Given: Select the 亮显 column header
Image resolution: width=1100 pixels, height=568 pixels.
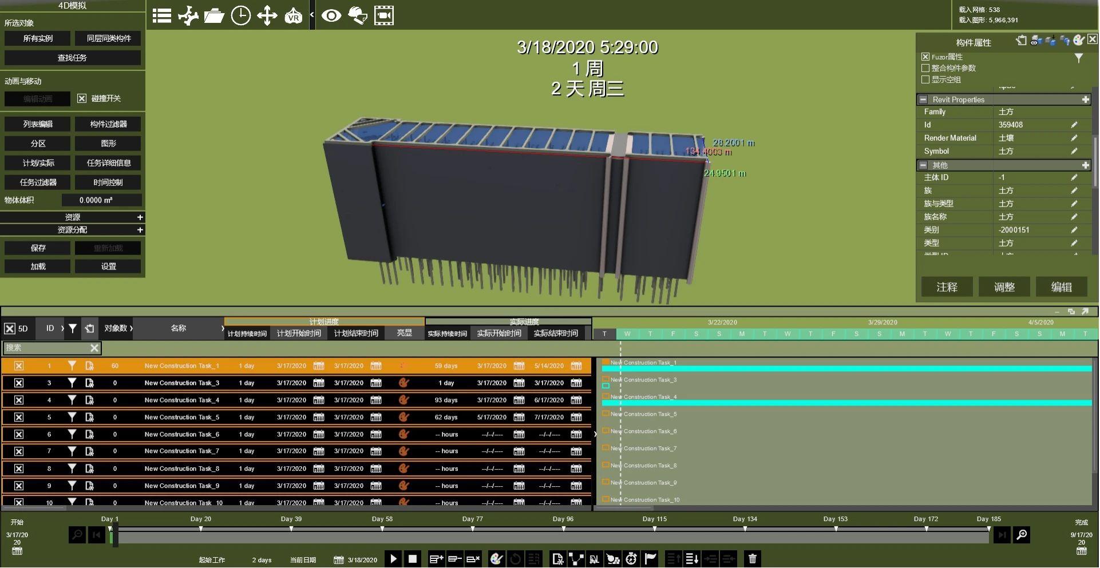Looking at the screenshot, I should (x=405, y=333).
